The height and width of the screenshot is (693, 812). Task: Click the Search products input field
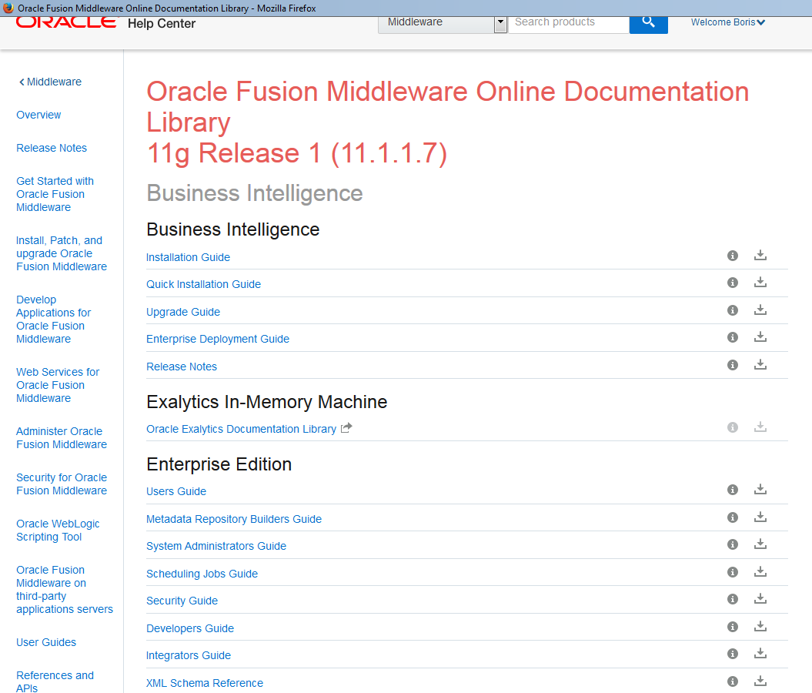pos(568,22)
